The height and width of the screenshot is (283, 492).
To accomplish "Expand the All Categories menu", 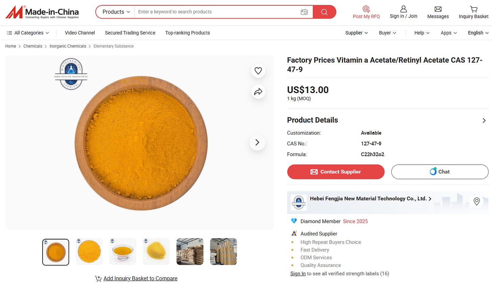I will (28, 33).
